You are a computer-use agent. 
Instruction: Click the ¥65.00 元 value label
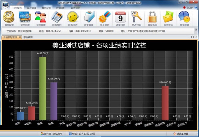[x=21, y=108]
